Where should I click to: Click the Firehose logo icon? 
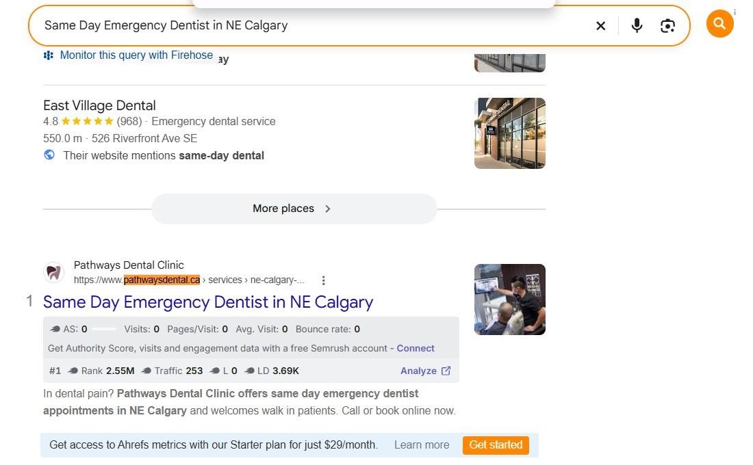49,55
